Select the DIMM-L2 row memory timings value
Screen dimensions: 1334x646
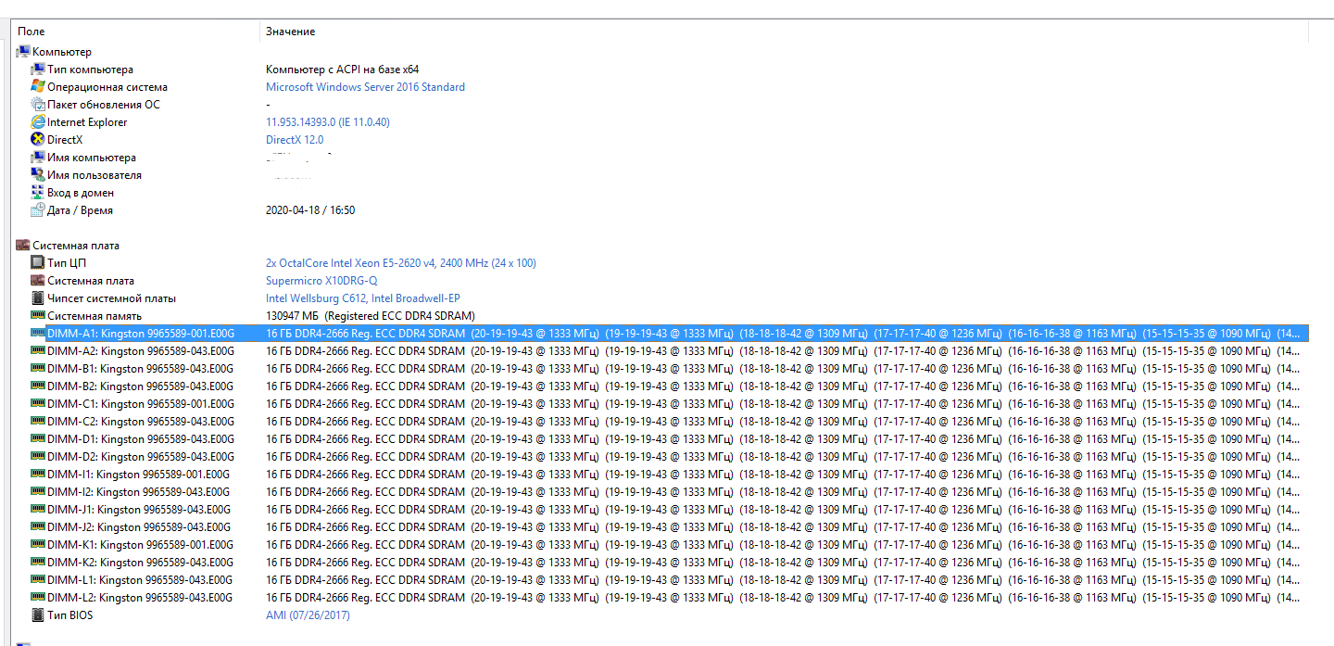click(x=783, y=598)
